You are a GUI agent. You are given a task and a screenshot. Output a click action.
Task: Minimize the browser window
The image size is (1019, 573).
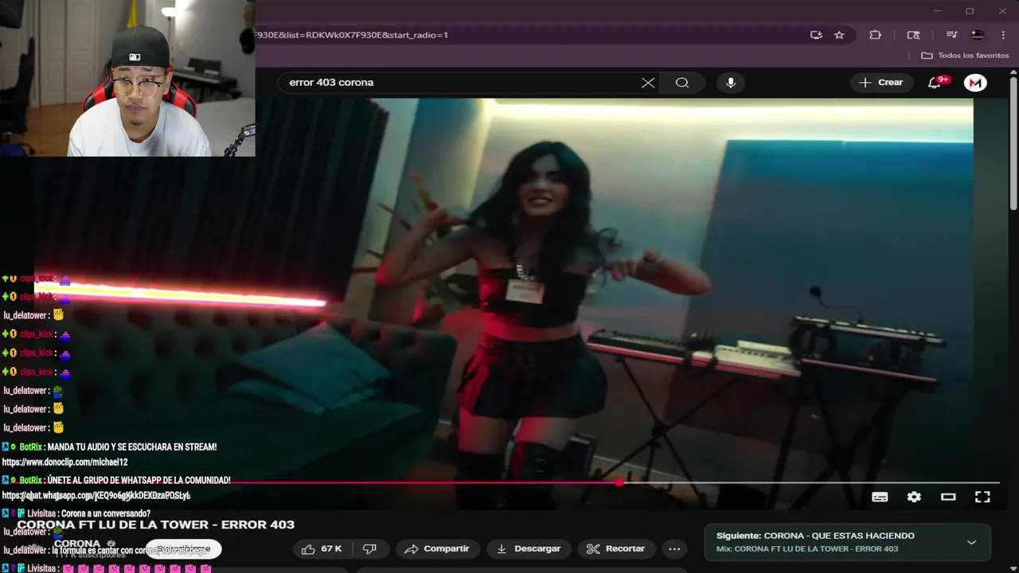coord(937,11)
